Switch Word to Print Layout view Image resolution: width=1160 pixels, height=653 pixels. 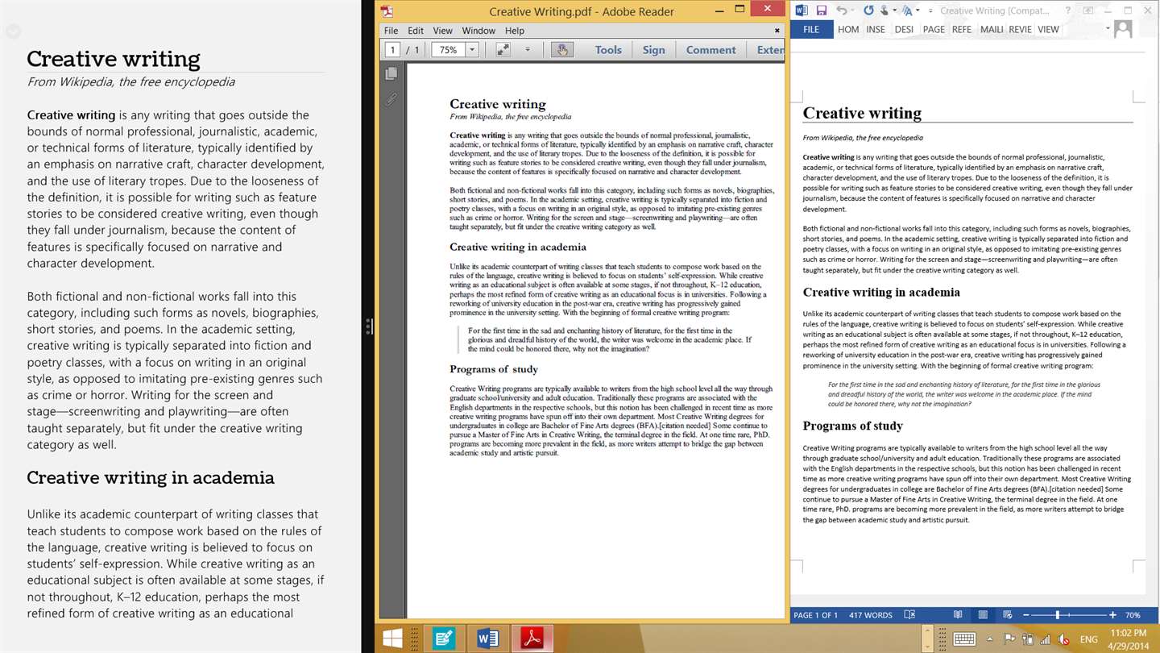coord(983,614)
